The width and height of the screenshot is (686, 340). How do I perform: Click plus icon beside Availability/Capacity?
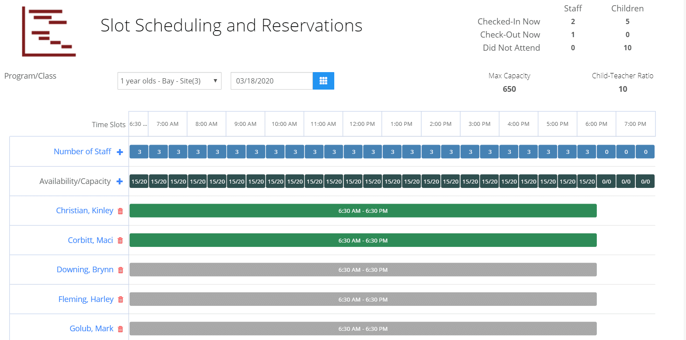[x=119, y=181]
